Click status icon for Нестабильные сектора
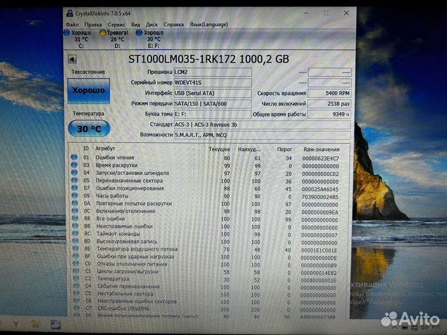Screen dimensions: 447x335 tap(77, 293)
